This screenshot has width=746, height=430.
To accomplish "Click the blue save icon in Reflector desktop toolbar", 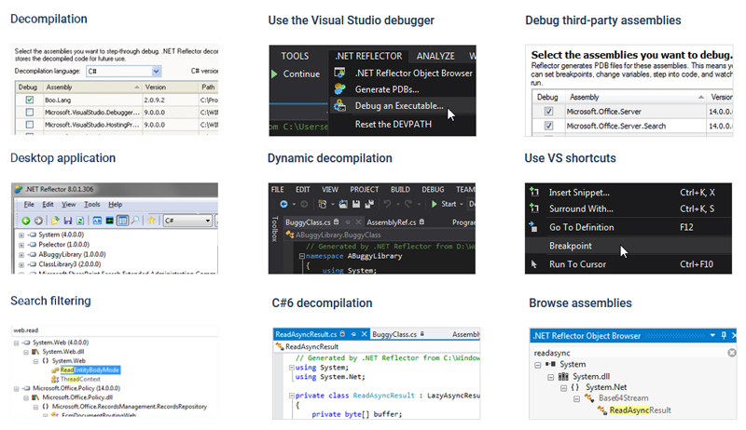I will [68, 221].
